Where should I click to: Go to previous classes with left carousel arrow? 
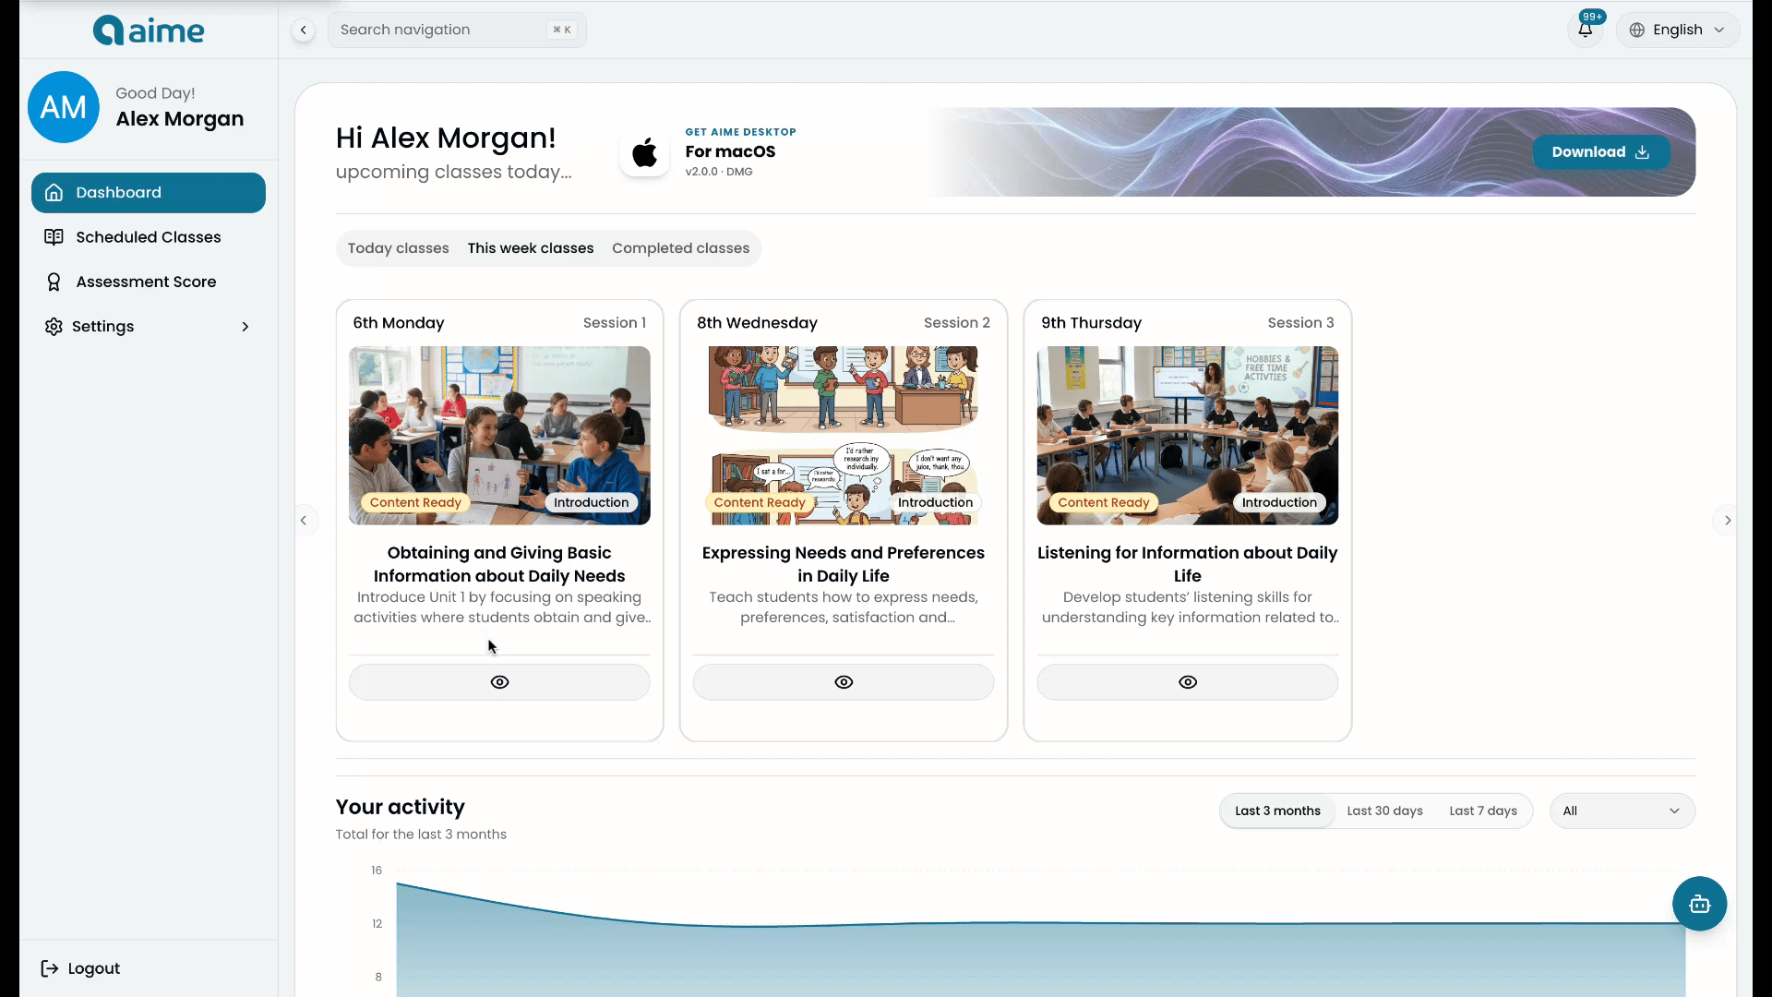point(304,521)
